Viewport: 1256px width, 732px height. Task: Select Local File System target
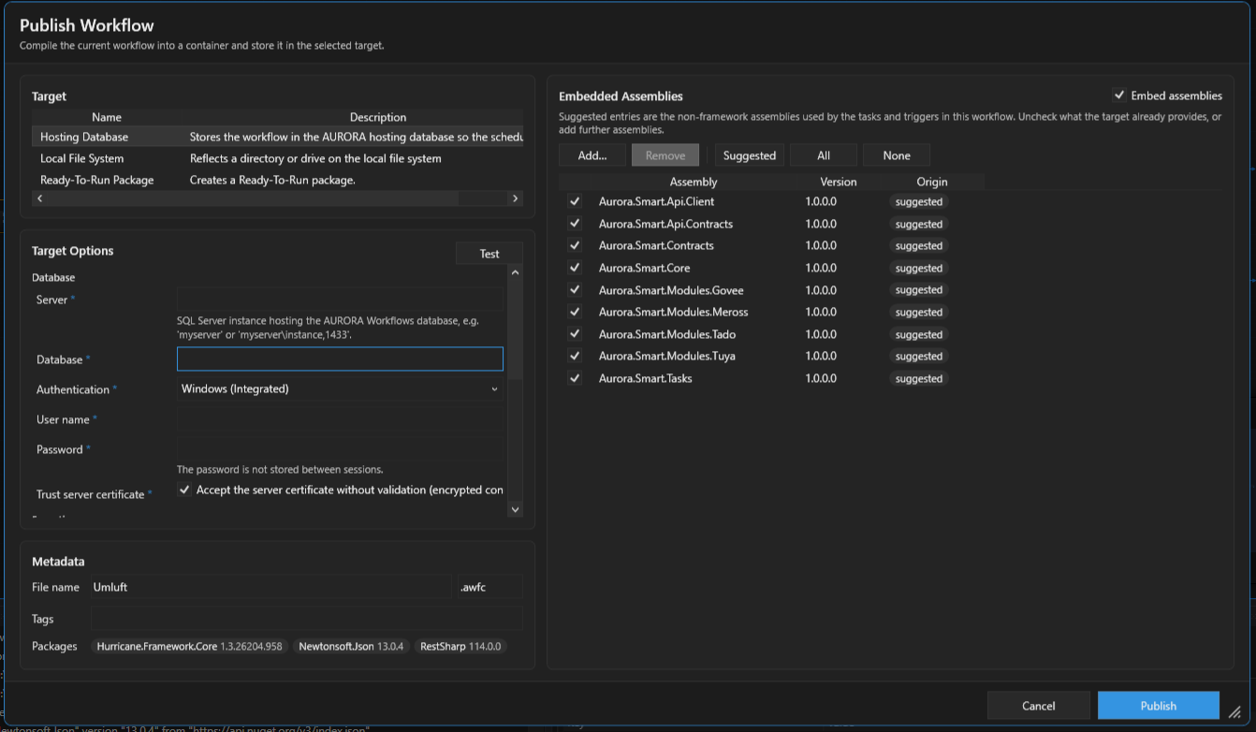click(277, 158)
